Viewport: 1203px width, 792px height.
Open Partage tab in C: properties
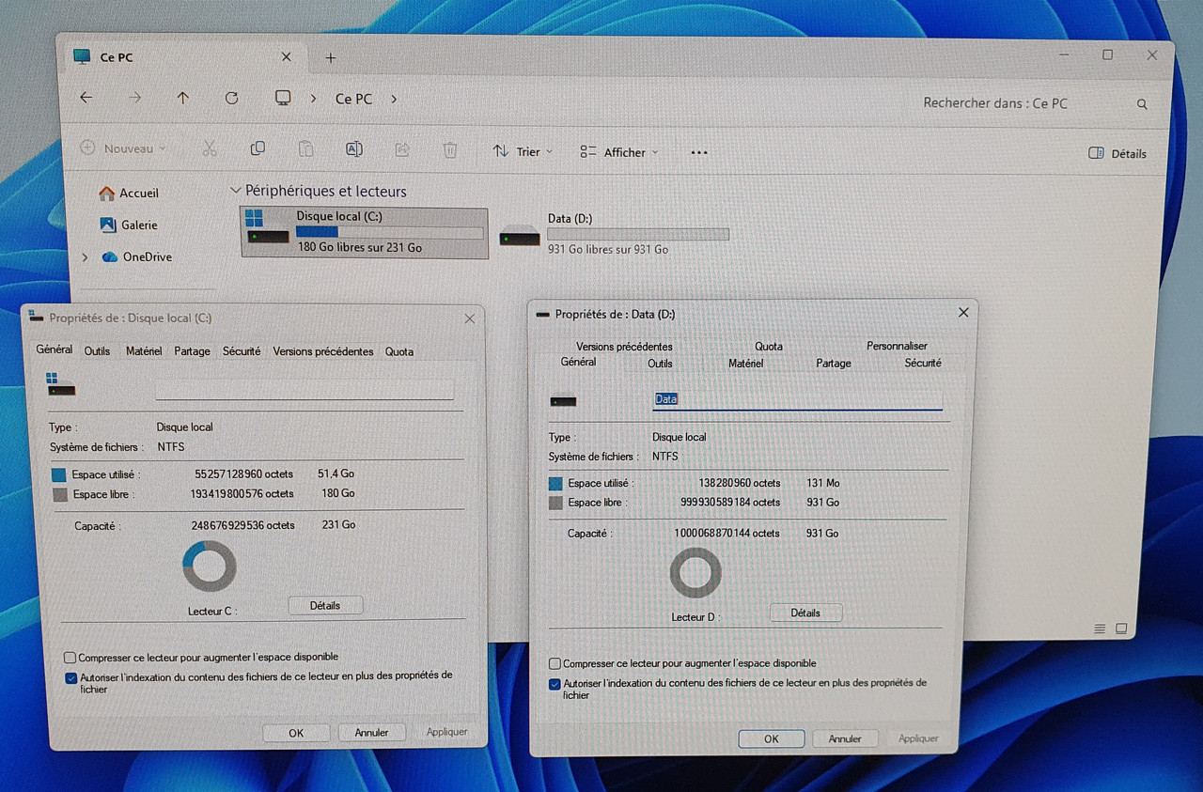click(x=192, y=350)
